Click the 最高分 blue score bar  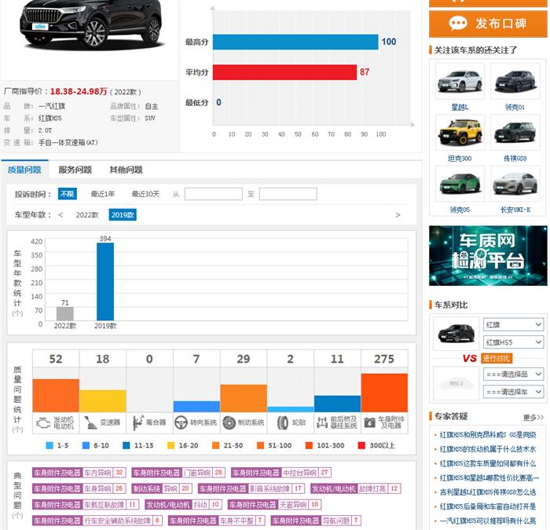coord(295,42)
